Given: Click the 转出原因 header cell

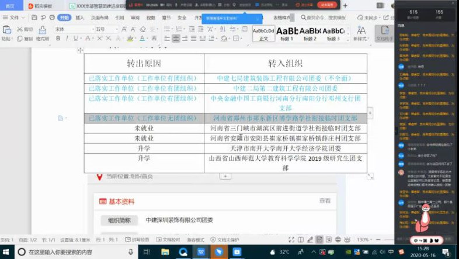Looking at the screenshot, I should tap(144, 64).
